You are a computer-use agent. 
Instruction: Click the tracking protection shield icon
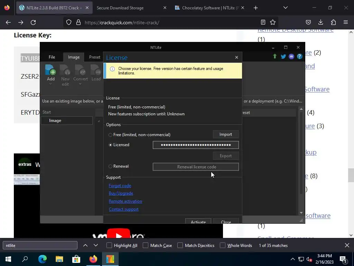(69, 23)
